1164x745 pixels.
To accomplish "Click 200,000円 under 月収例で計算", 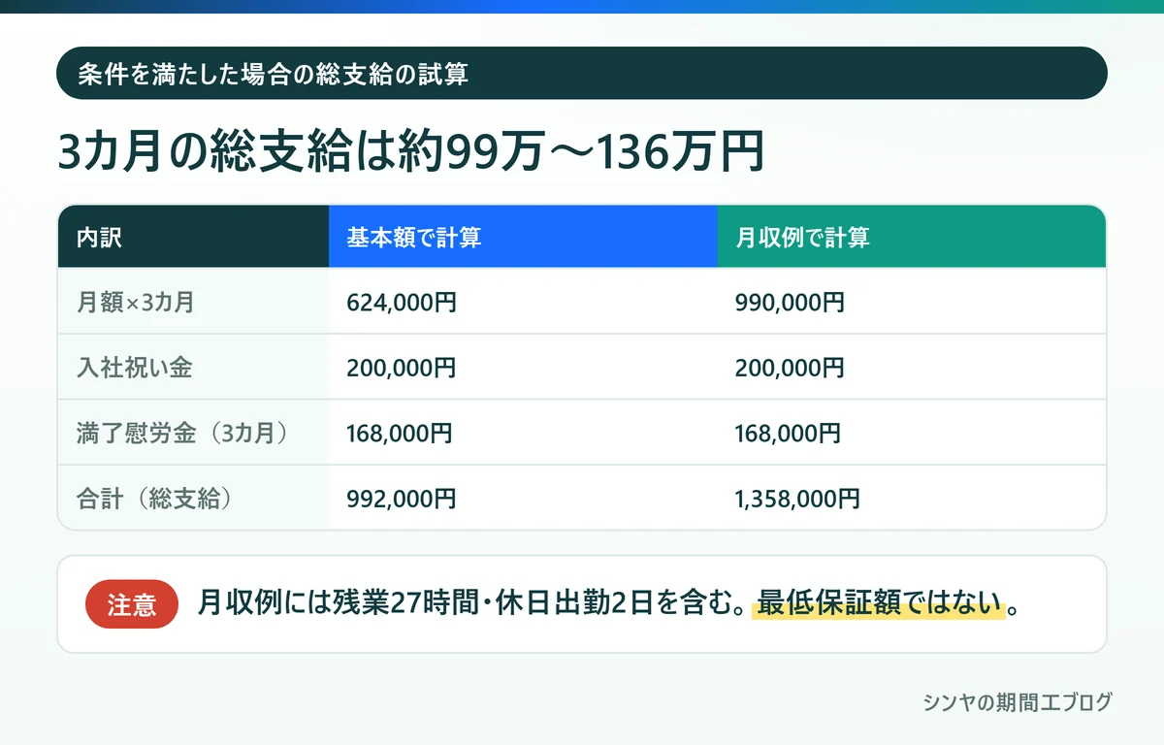I will 790,368.
